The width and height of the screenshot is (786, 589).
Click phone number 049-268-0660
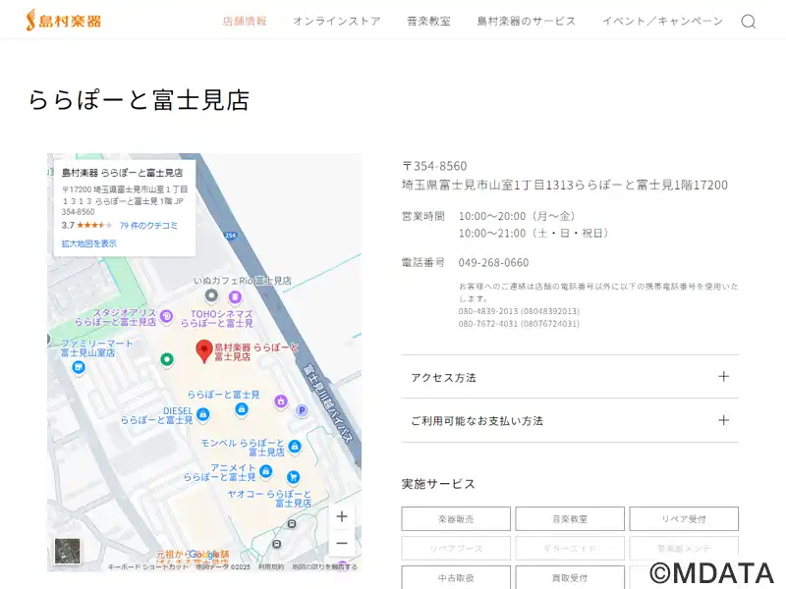[x=493, y=262]
